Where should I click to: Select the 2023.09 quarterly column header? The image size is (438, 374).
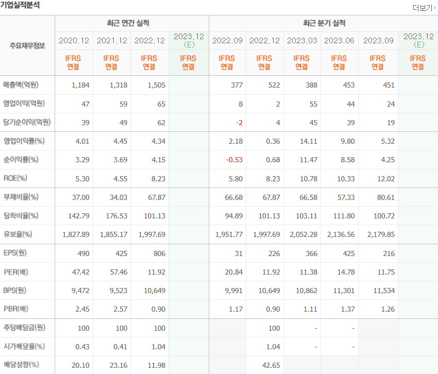click(378, 41)
